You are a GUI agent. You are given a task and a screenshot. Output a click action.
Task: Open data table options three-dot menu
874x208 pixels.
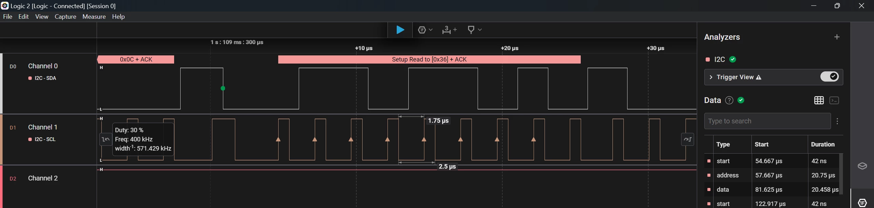pos(837,121)
